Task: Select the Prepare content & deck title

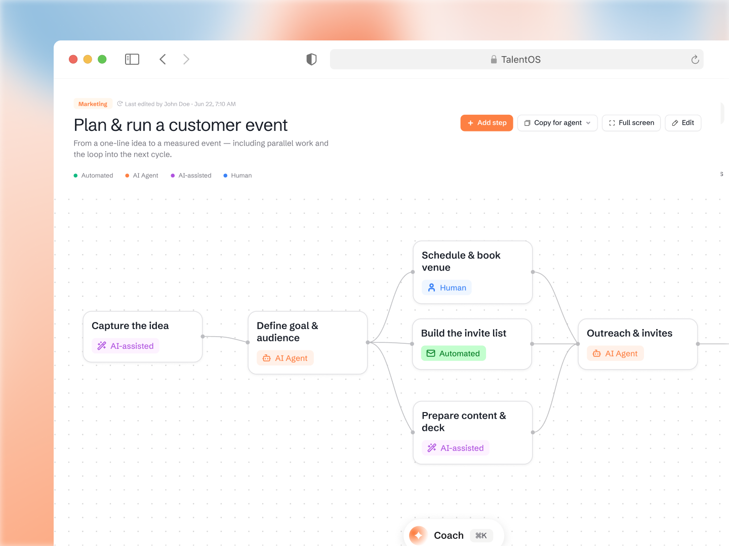Action: (x=464, y=422)
